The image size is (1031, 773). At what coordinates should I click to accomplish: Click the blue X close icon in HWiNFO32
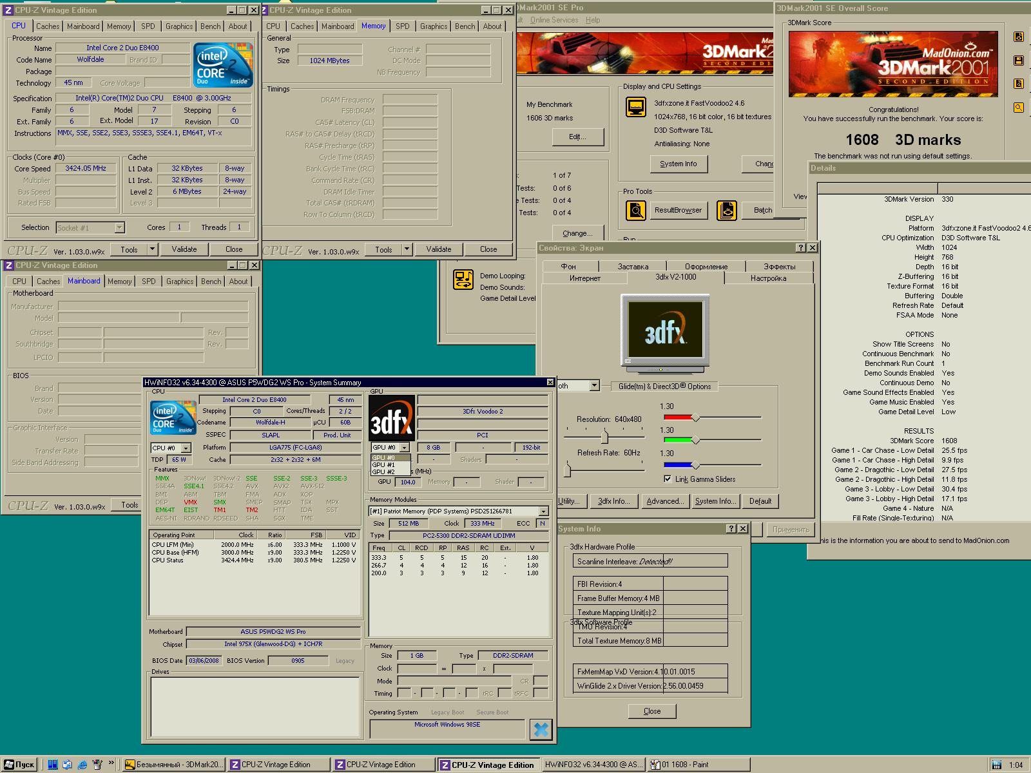[x=541, y=729]
